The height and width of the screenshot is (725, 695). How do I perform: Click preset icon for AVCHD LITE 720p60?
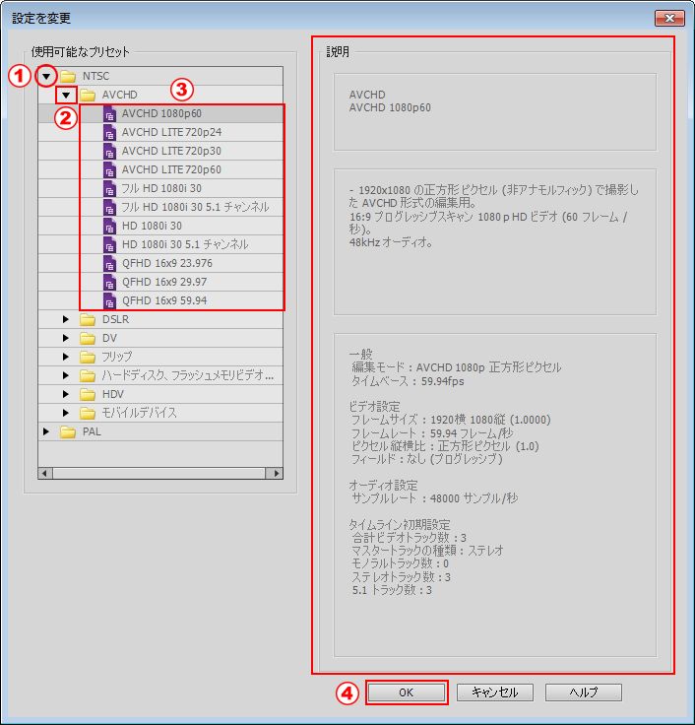pos(109,170)
